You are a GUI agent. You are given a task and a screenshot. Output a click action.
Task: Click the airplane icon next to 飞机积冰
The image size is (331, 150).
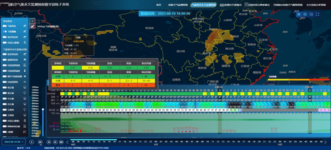click(25, 26)
